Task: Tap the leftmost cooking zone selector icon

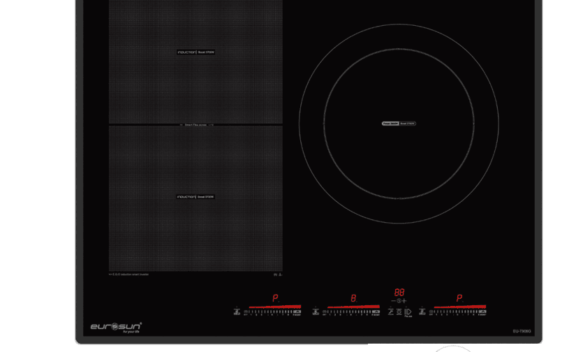Action: 237,312
